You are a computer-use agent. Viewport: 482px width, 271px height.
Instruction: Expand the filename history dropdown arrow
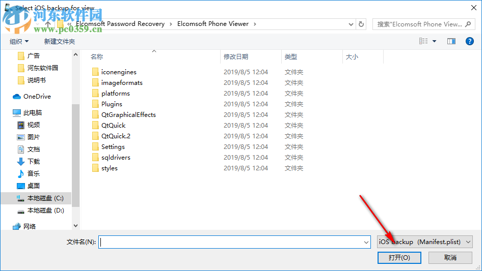click(366, 242)
